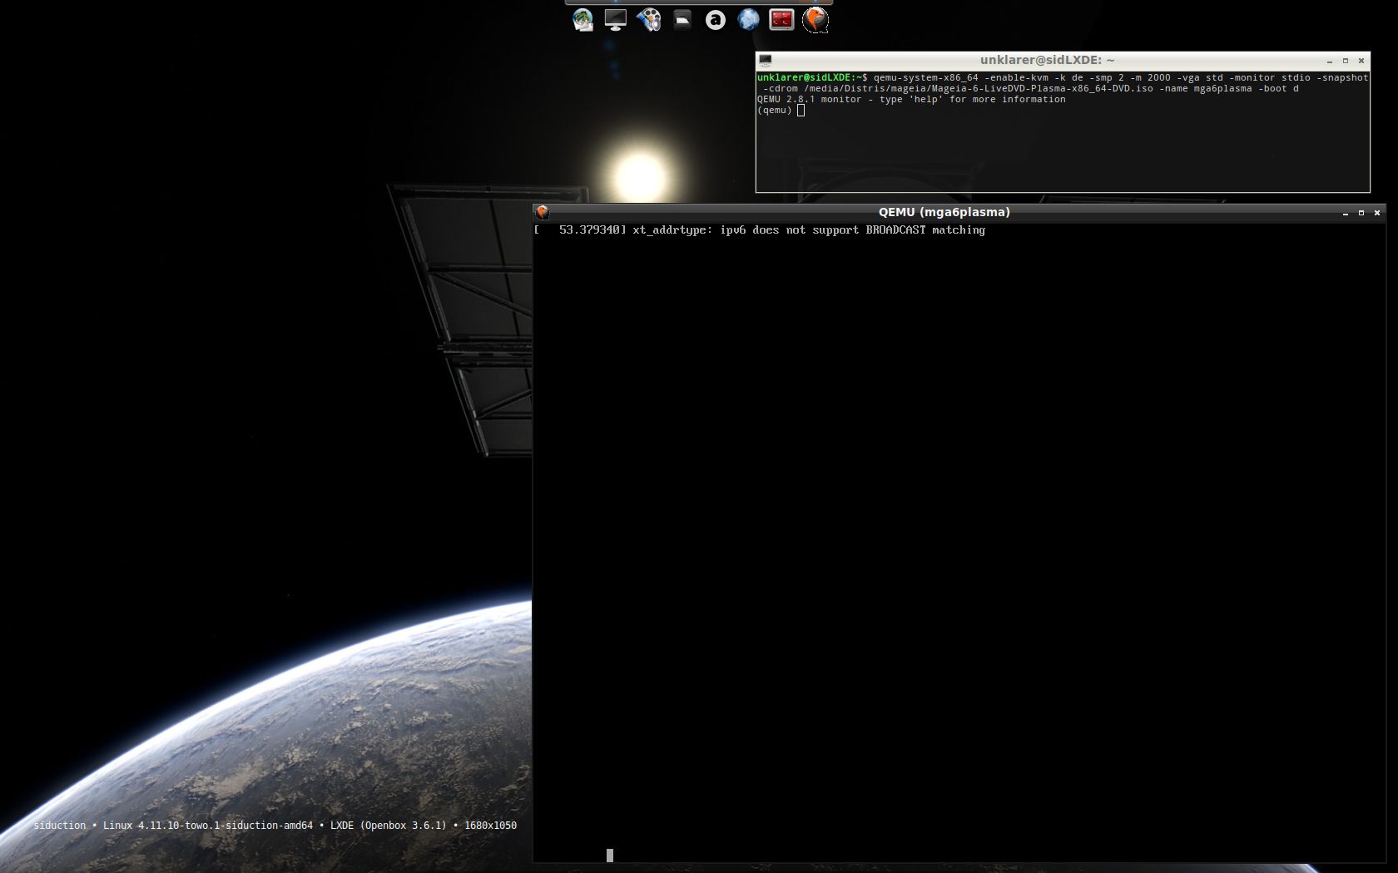Maximize the QEMU (mga6plasma) window
1398x873 pixels.
(1361, 213)
